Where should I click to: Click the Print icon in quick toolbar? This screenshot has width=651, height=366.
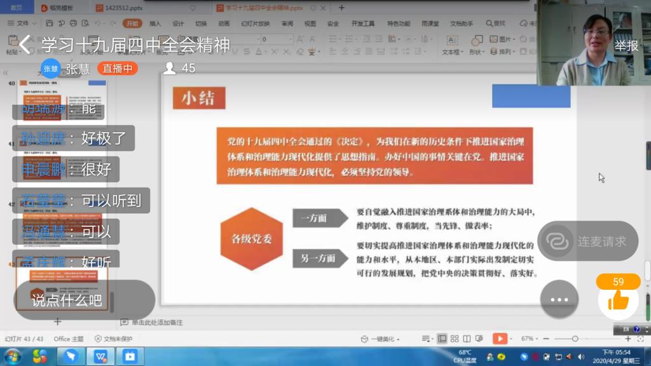coord(74,24)
